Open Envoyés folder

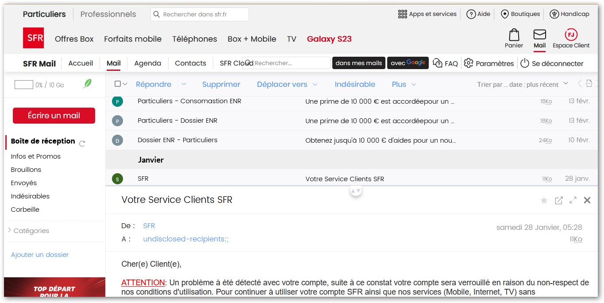pos(24,183)
